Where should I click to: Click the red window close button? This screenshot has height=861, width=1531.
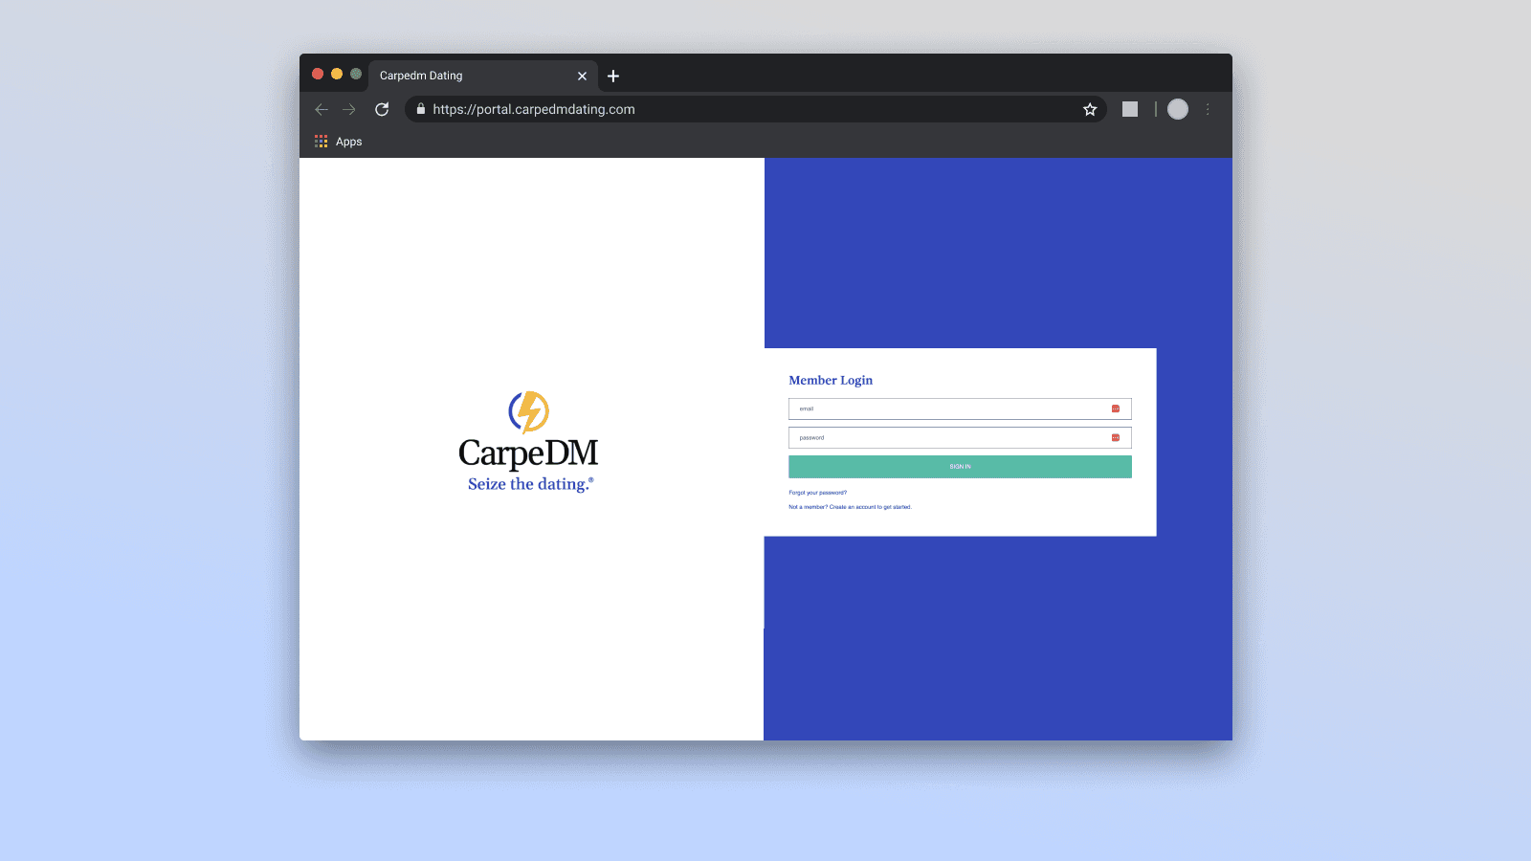pyautogui.click(x=318, y=74)
